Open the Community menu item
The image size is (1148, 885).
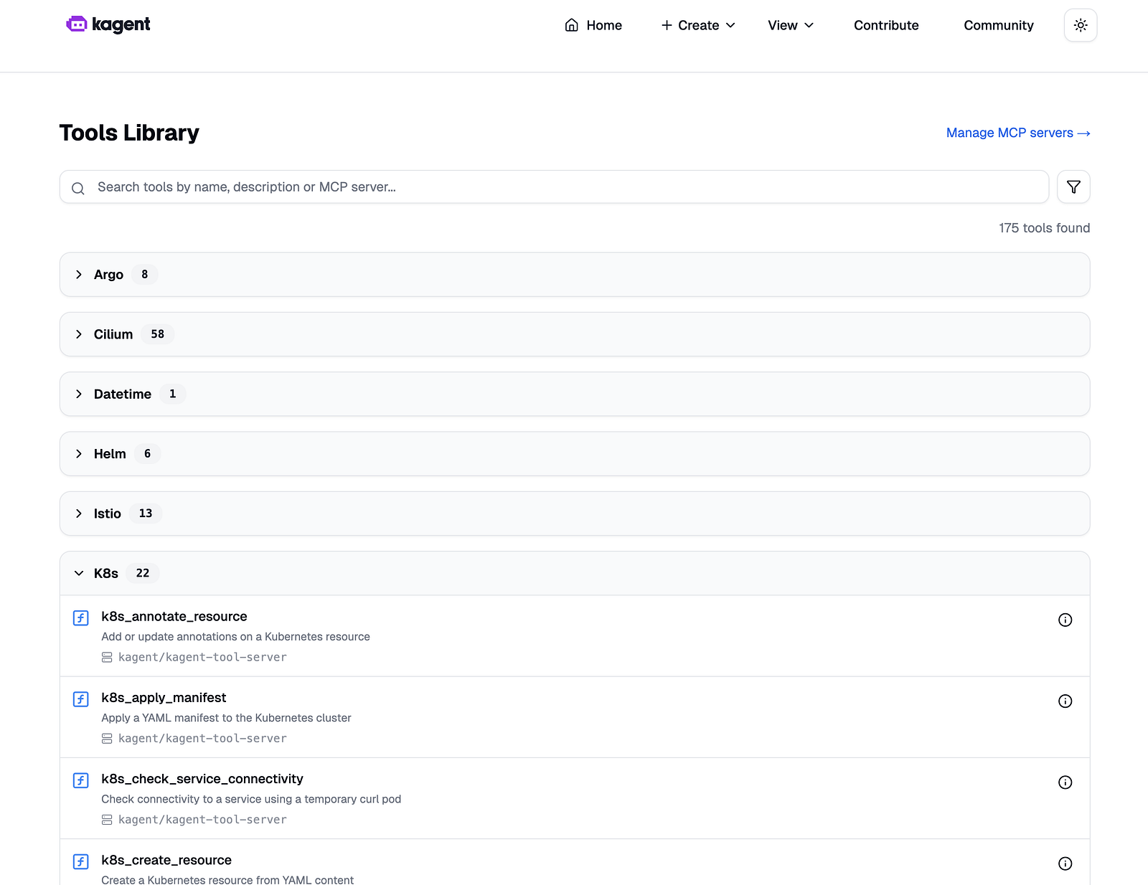(x=999, y=25)
